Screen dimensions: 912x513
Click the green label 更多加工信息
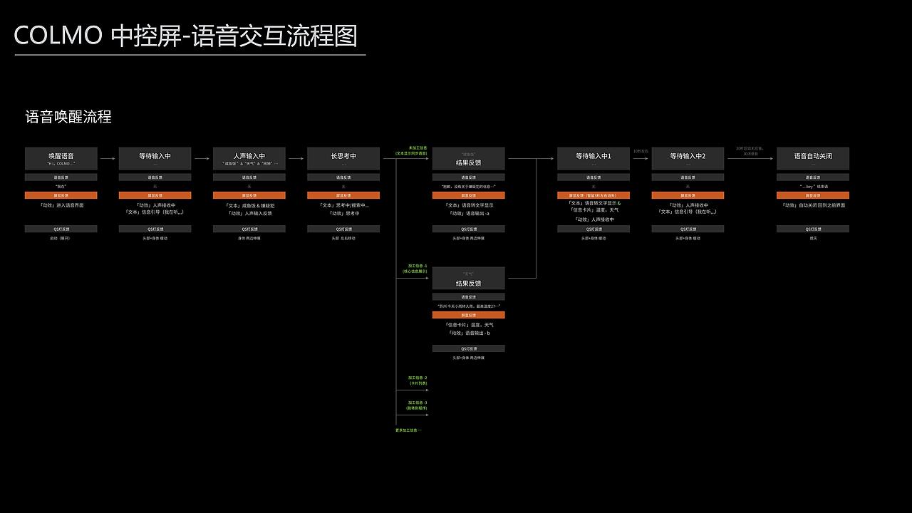(408, 430)
